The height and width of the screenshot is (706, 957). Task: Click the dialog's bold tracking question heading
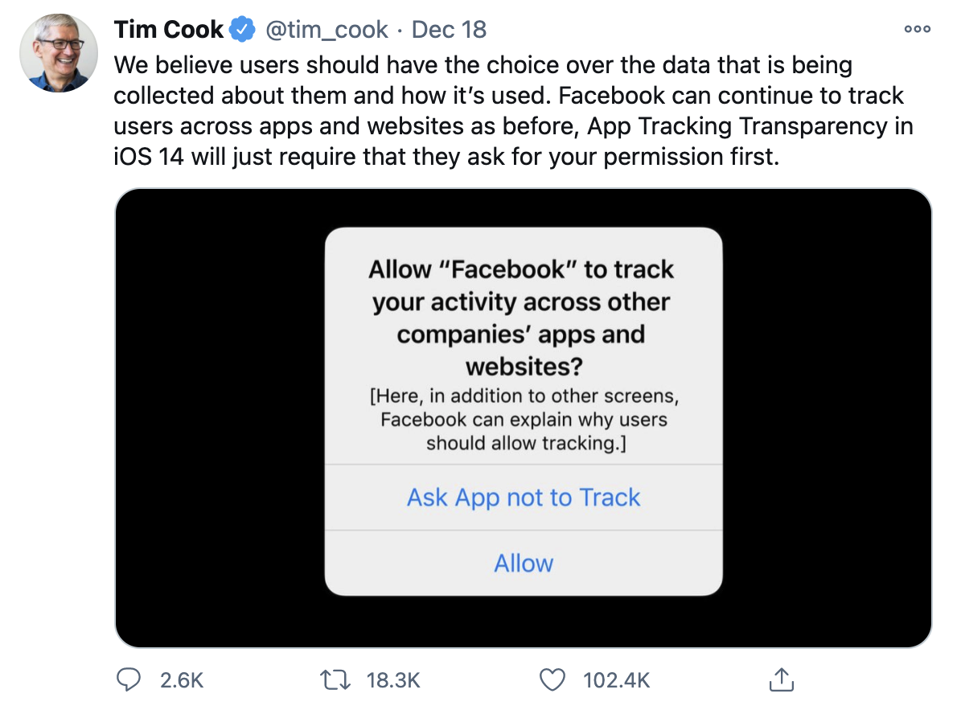click(x=523, y=318)
